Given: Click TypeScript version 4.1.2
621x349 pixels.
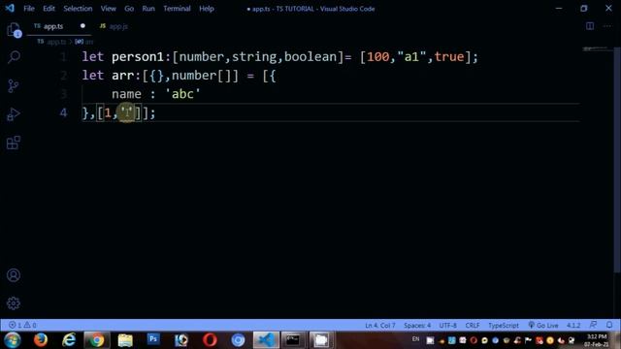Looking at the screenshot, I should click(573, 326).
